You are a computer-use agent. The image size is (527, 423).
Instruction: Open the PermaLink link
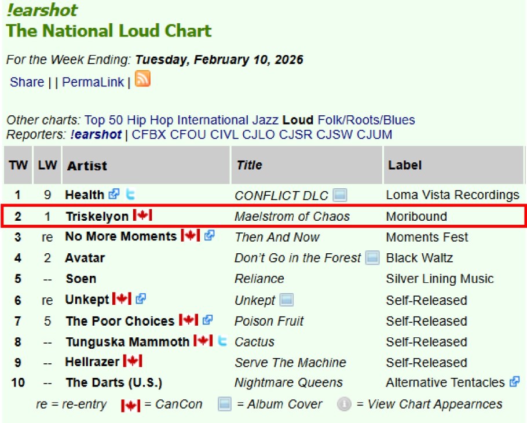point(93,82)
